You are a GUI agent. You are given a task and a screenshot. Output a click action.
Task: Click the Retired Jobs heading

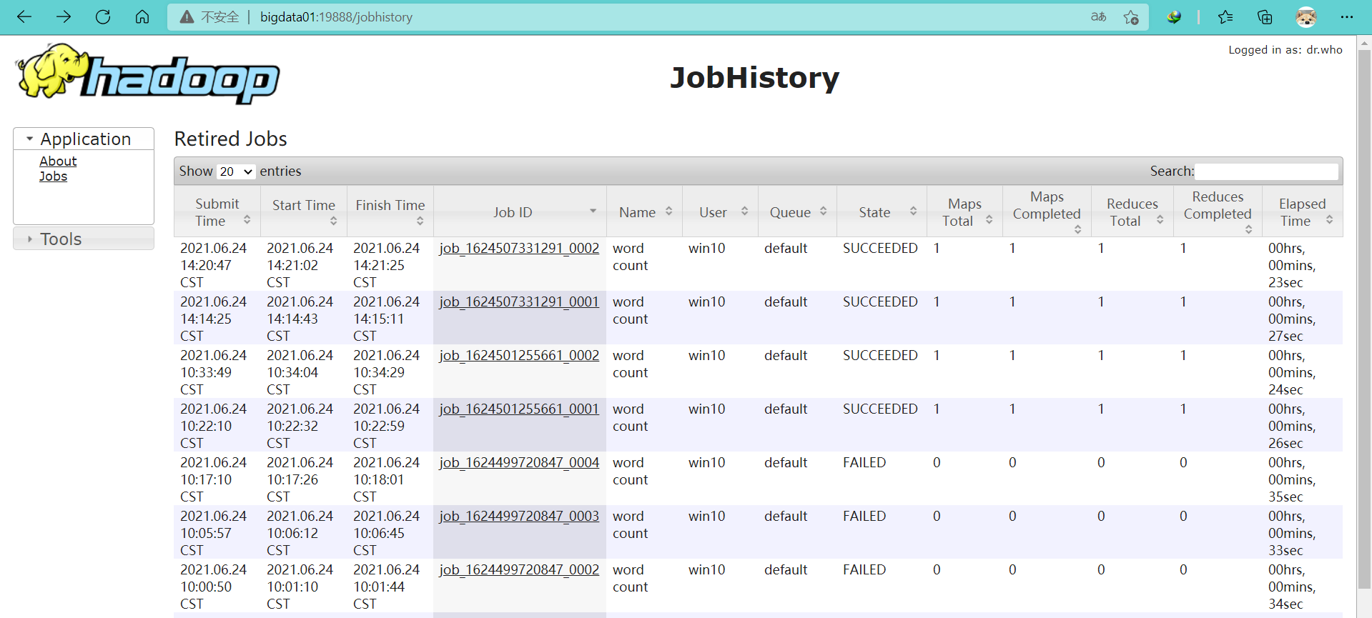point(231,139)
